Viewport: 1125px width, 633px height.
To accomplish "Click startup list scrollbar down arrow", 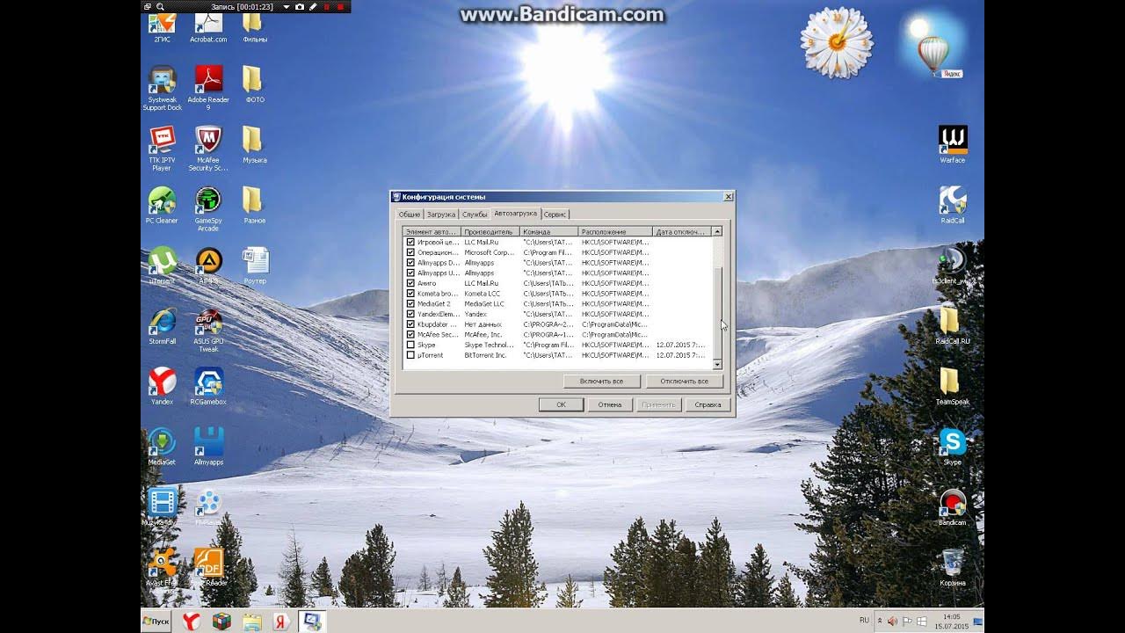I will 717,364.
